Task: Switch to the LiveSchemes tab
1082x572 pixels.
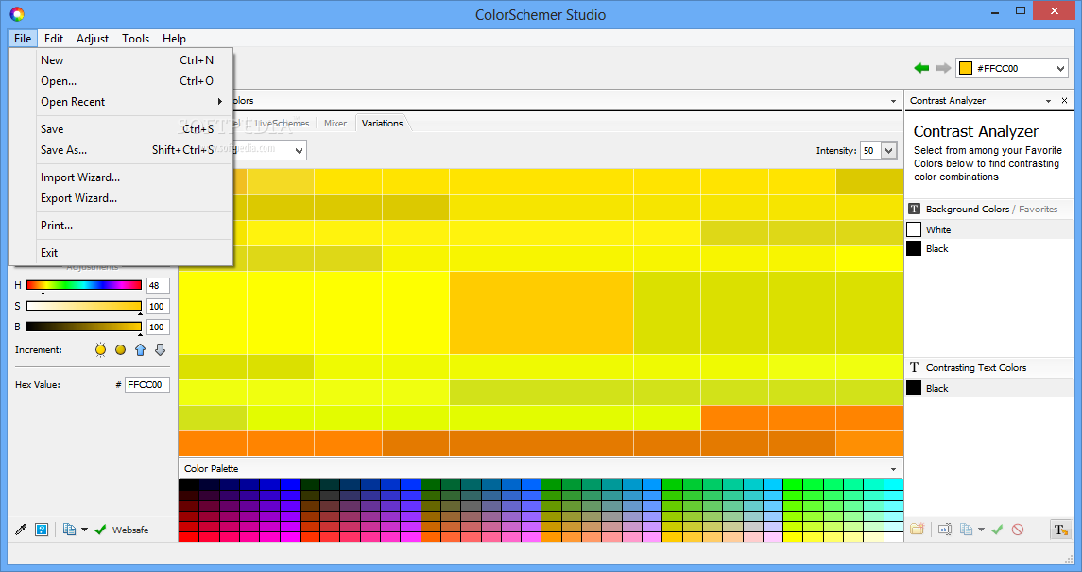Action: pos(282,124)
